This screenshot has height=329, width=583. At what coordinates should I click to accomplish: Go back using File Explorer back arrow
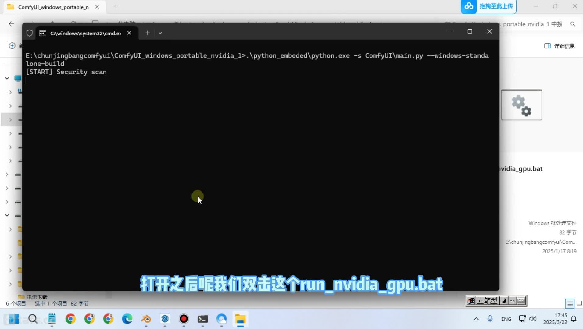(11, 24)
